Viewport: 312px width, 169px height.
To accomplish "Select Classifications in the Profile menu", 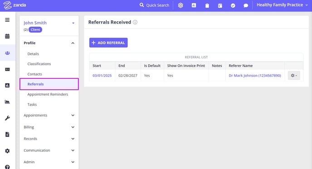I will [39, 64].
